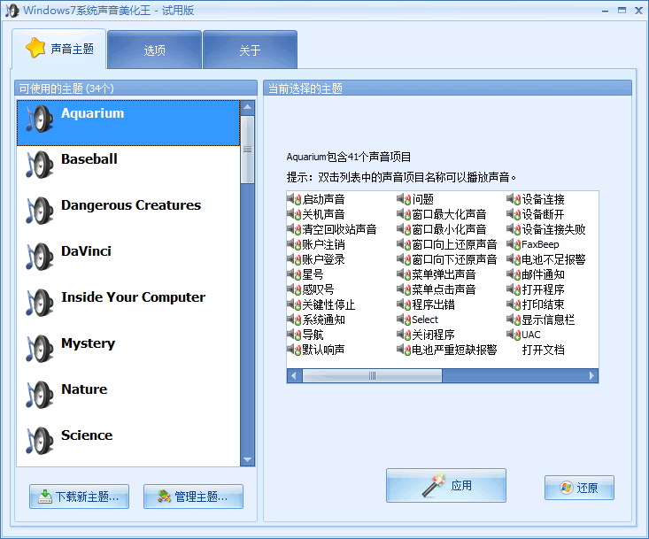The image size is (649, 539).
Task: Click the 导航 sound item text
Action: [x=313, y=335]
